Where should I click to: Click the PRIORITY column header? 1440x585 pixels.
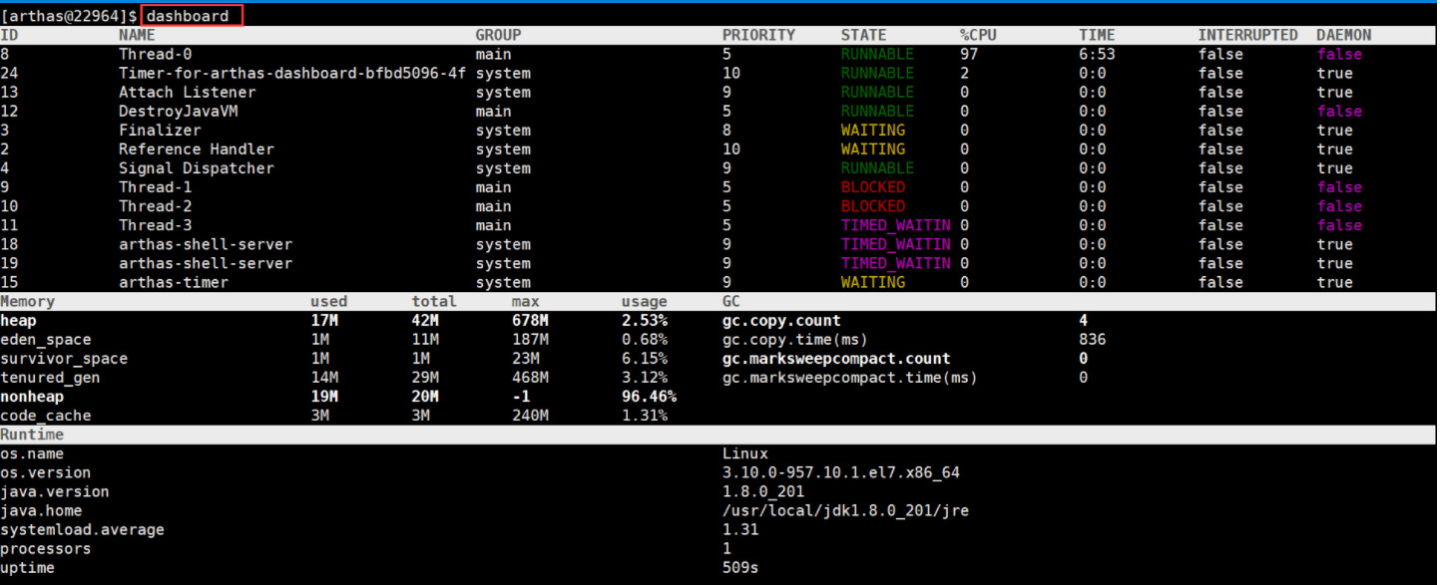point(759,35)
